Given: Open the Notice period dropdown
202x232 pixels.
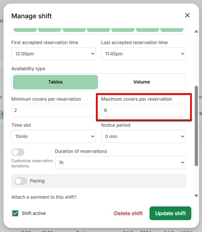Looking at the screenshot, I should (143, 136).
